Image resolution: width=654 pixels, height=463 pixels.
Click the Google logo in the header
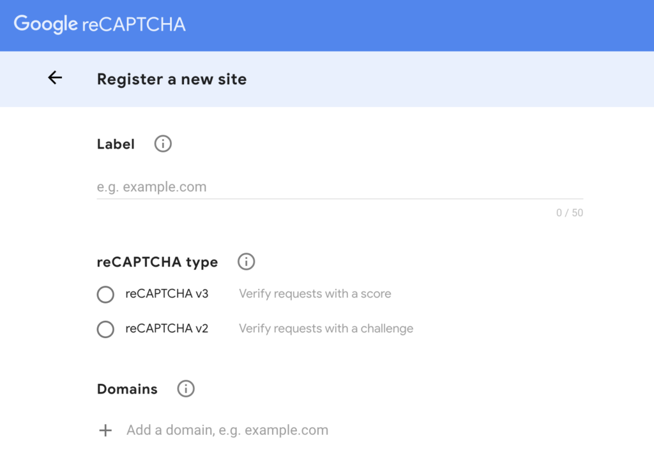(44, 25)
